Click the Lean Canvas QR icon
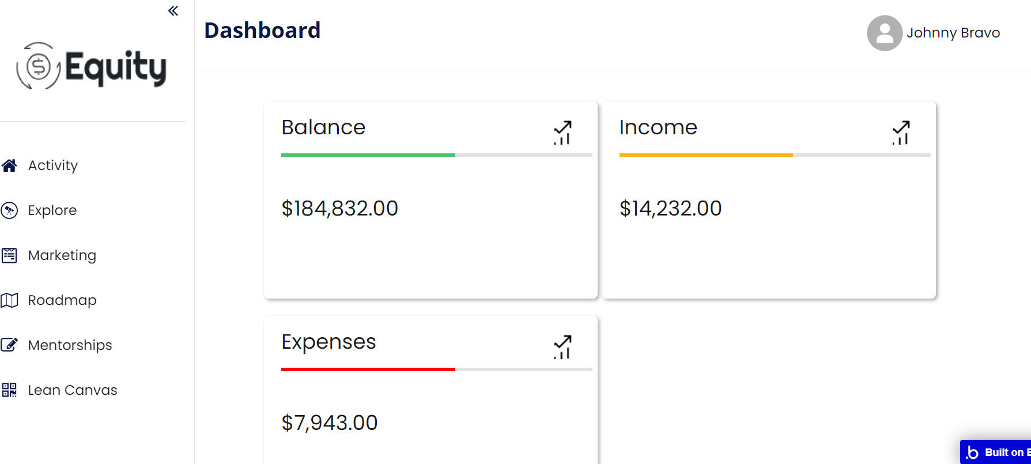The width and height of the screenshot is (1031, 464). [9, 390]
